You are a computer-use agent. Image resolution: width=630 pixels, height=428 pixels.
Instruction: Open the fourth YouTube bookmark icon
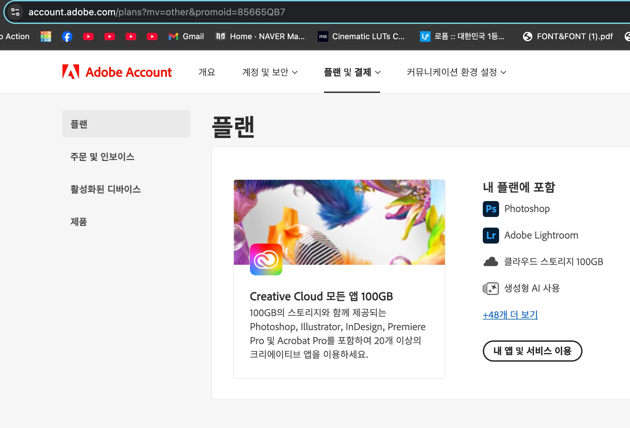(x=152, y=36)
